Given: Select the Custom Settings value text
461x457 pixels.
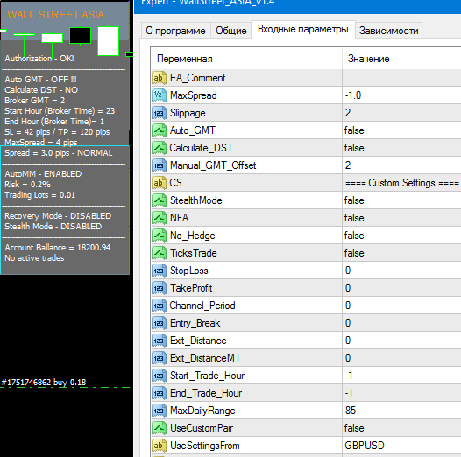Looking at the screenshot, I should click(401, 183).
